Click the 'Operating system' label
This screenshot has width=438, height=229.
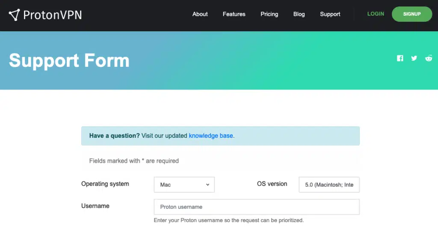point(105,184)
